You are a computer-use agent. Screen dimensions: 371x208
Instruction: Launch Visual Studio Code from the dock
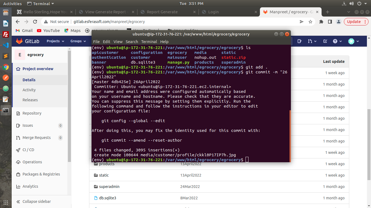pos(6,45)
